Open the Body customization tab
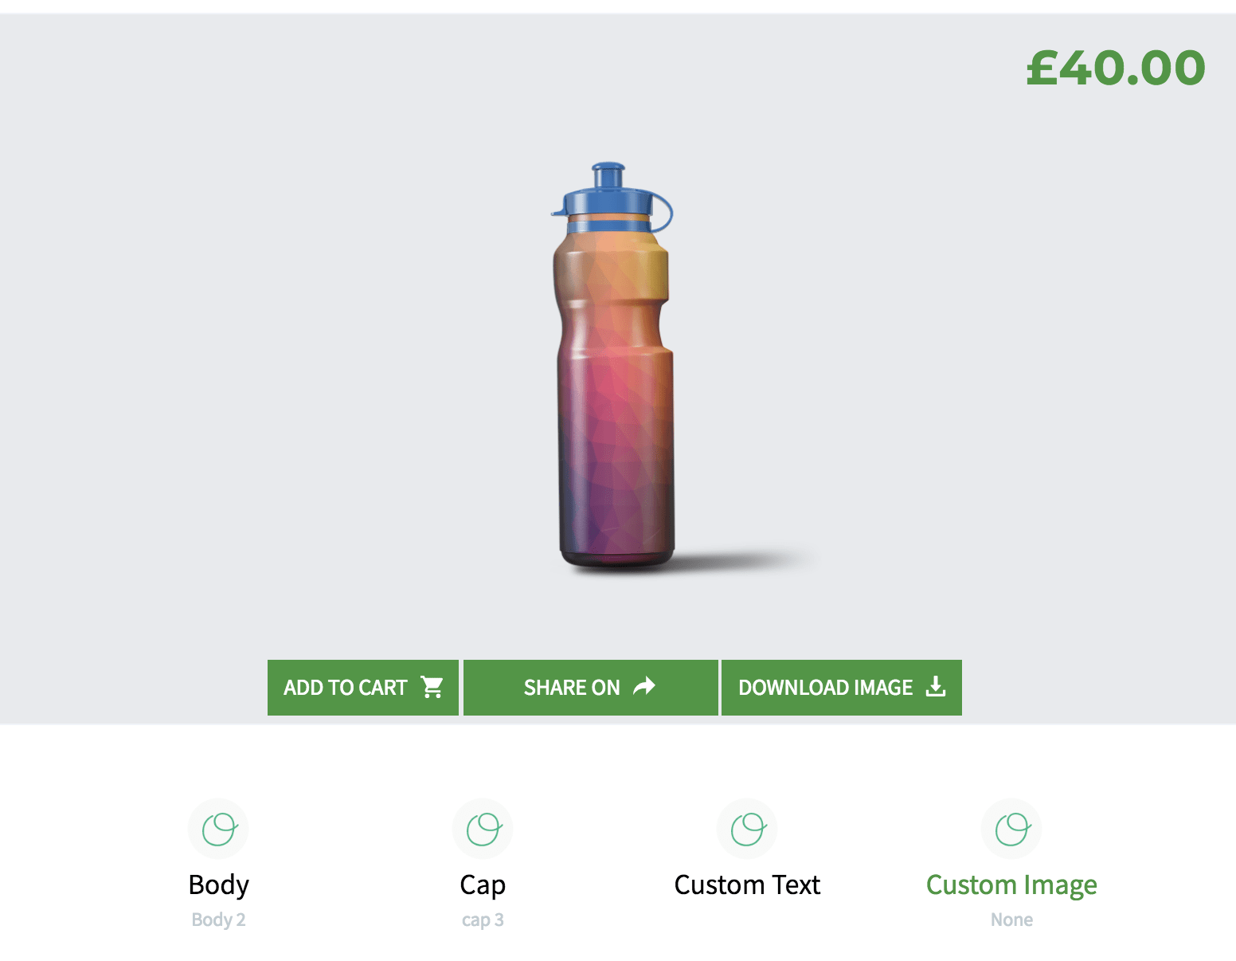The image size is (1236, 961). (x=219, y=885)
